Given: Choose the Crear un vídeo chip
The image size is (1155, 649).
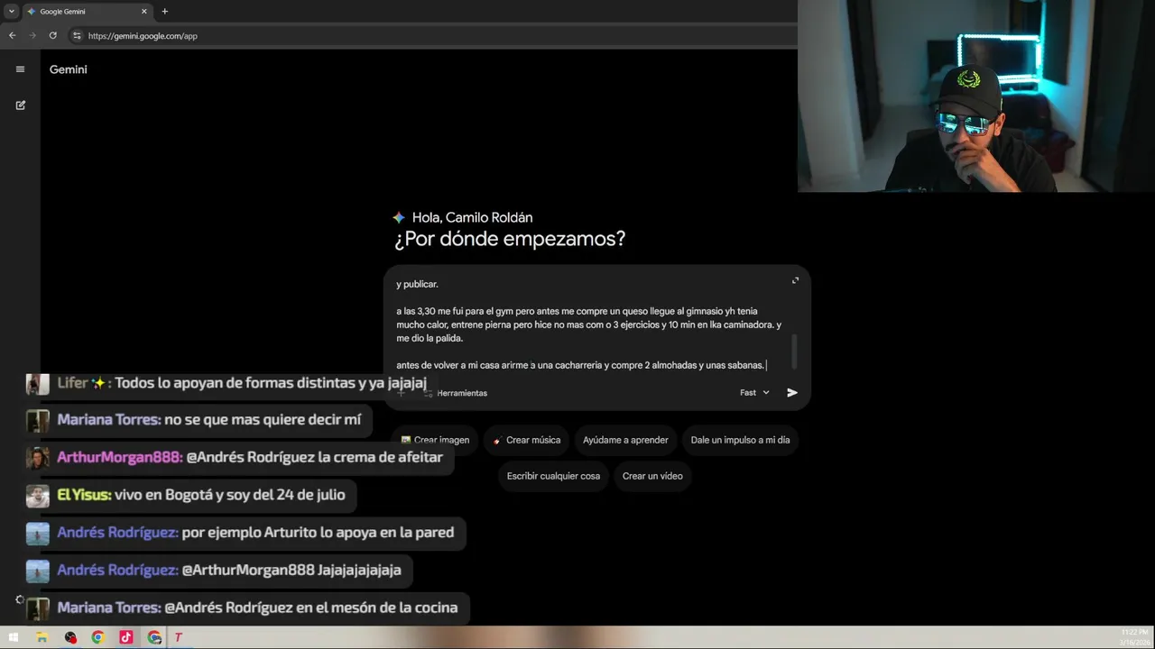Looking at the screenshot, I should (652, 476).
